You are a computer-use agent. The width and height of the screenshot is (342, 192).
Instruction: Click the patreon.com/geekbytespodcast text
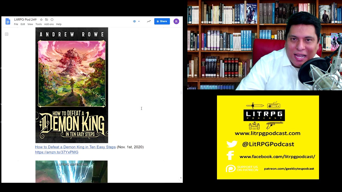[x=289, y=169]
